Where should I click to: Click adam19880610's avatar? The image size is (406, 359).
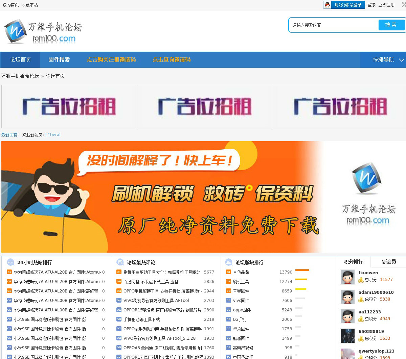[x=347, y=297]
